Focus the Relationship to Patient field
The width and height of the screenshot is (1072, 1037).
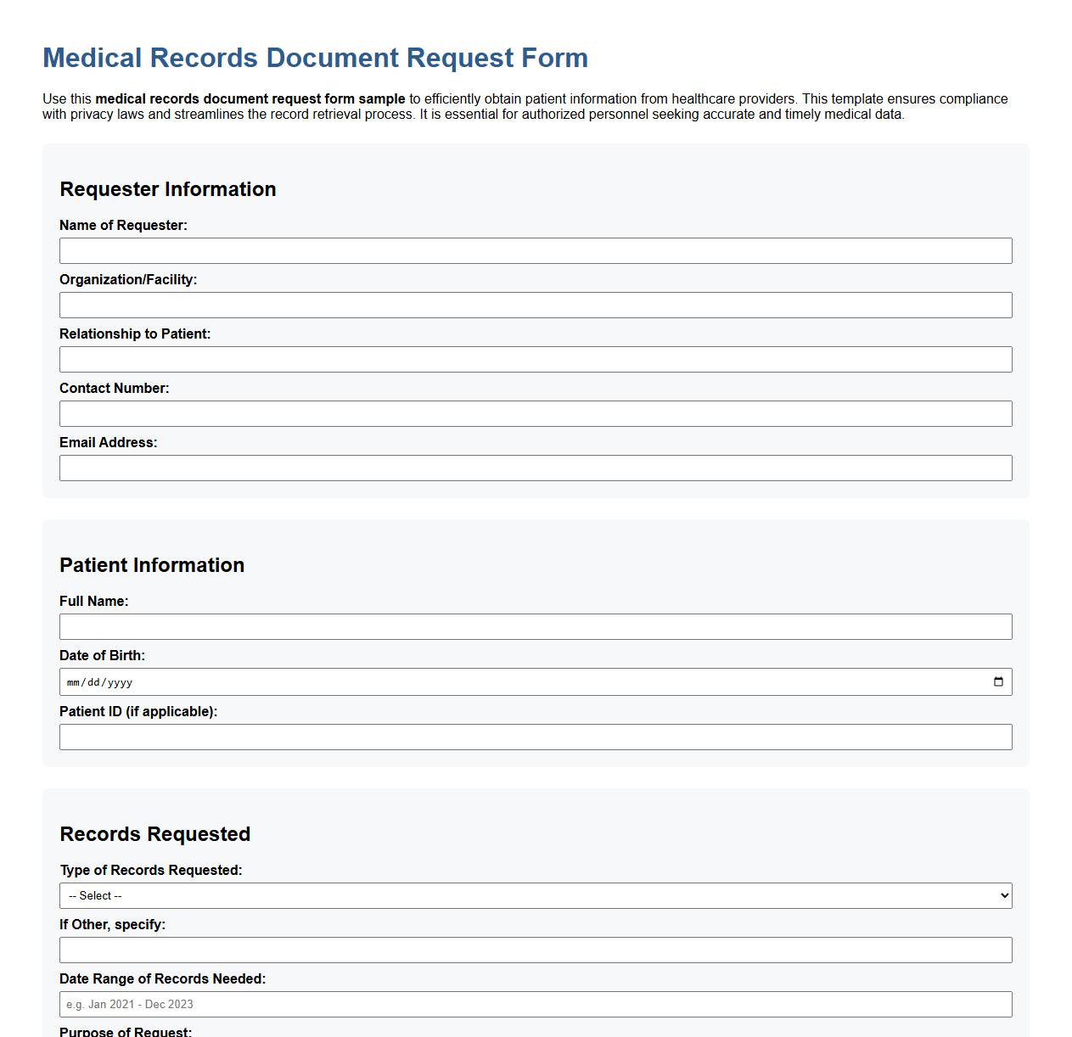535,359
